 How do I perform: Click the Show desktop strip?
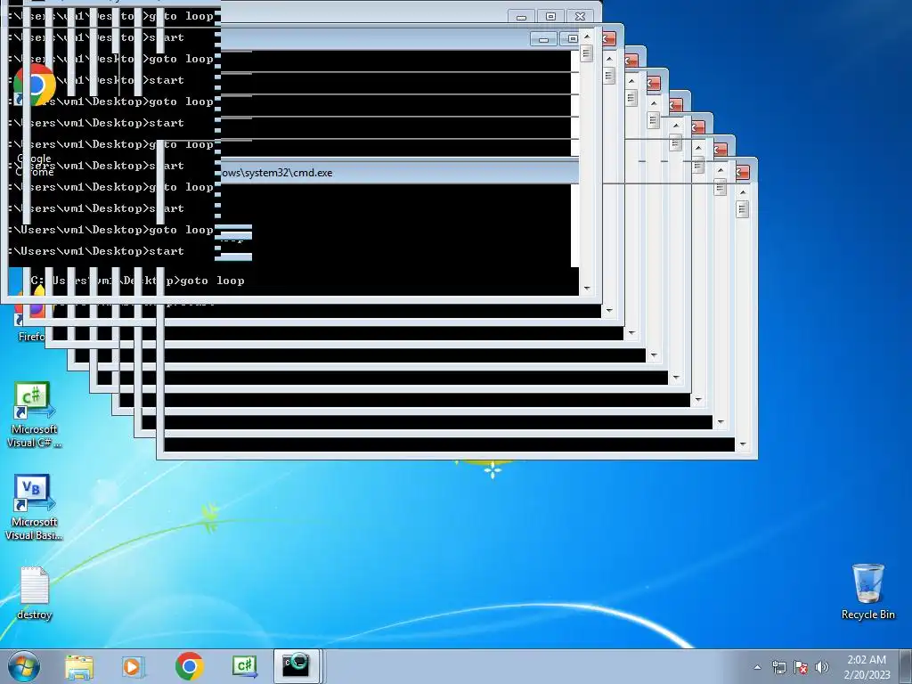point(906,666)
